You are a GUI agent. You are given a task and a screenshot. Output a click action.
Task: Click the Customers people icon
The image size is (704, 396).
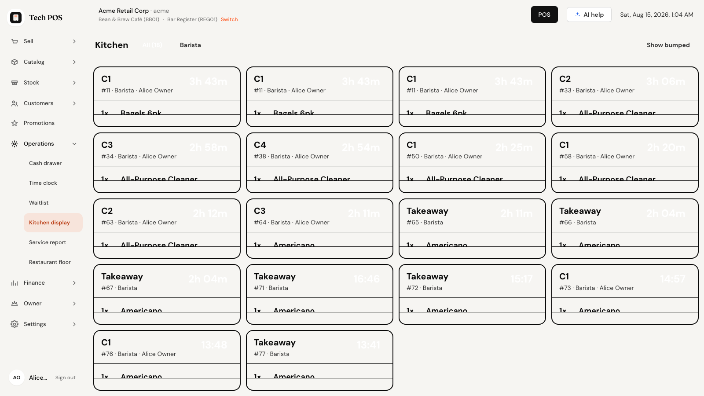pos(15,103)
